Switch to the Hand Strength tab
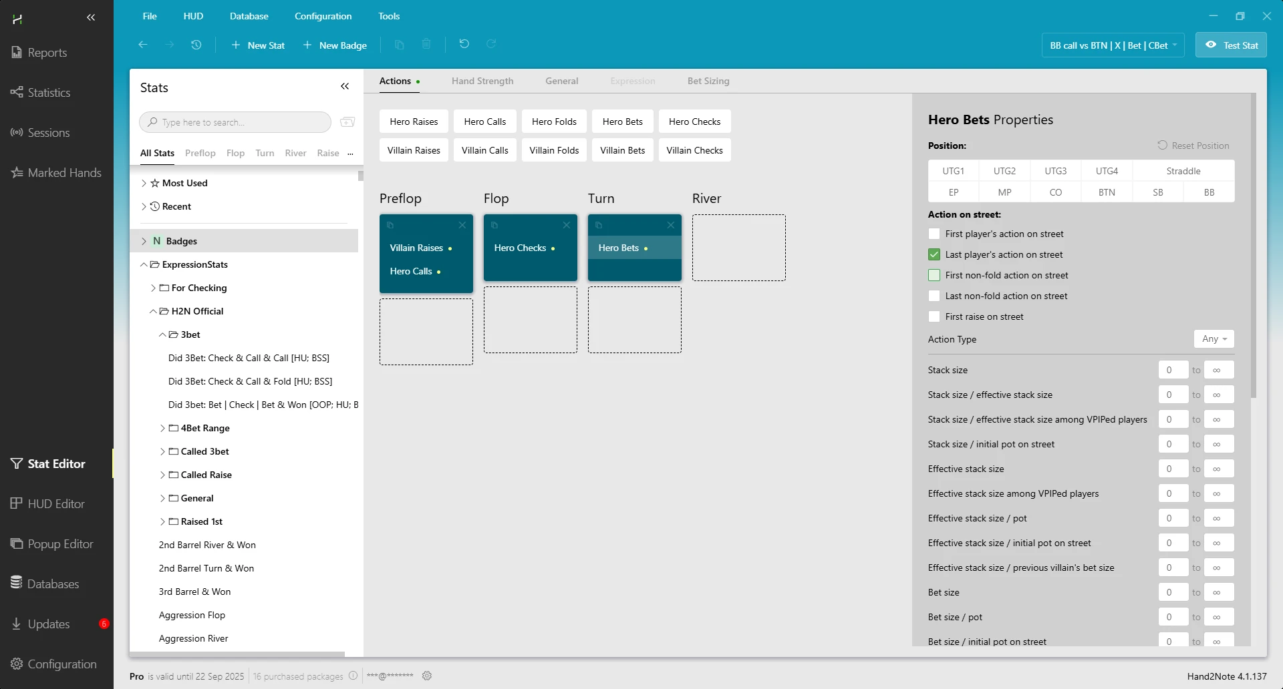Image resolution: width=1283 pixels, height=689 pixels. [482, 81]
